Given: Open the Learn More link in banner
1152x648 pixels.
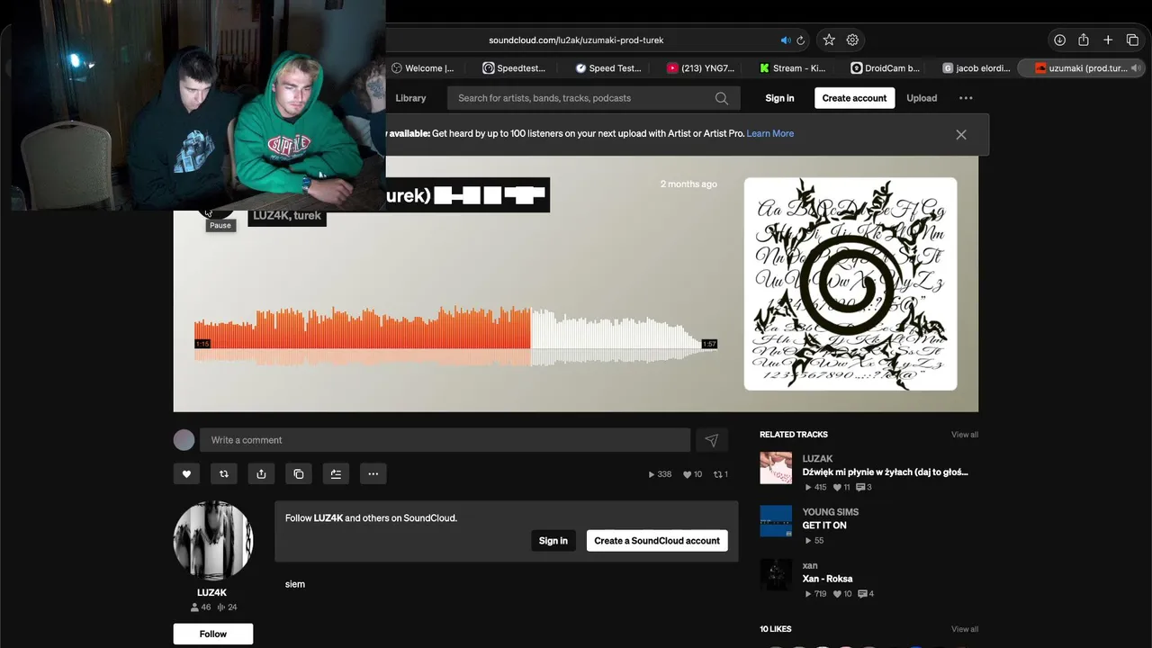Looking at the screenshot, I should [770, 133].
